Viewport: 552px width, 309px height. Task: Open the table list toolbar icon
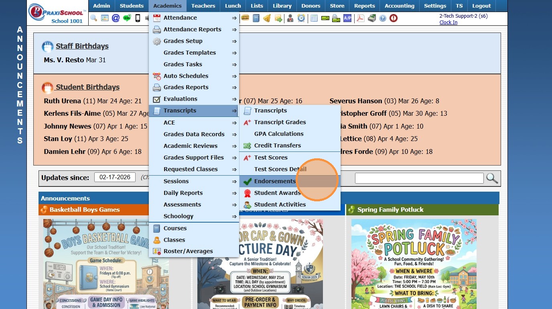[x=314, y=18]
